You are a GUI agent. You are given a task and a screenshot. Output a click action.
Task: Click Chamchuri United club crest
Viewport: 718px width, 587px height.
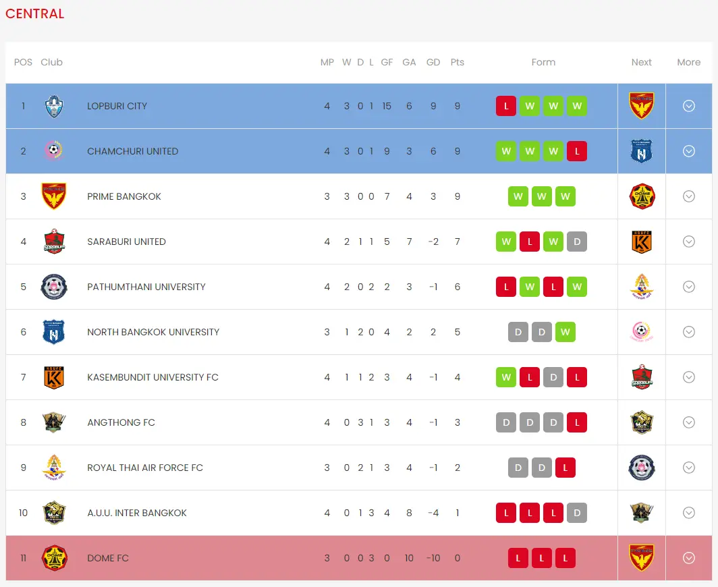coord(54,151)
